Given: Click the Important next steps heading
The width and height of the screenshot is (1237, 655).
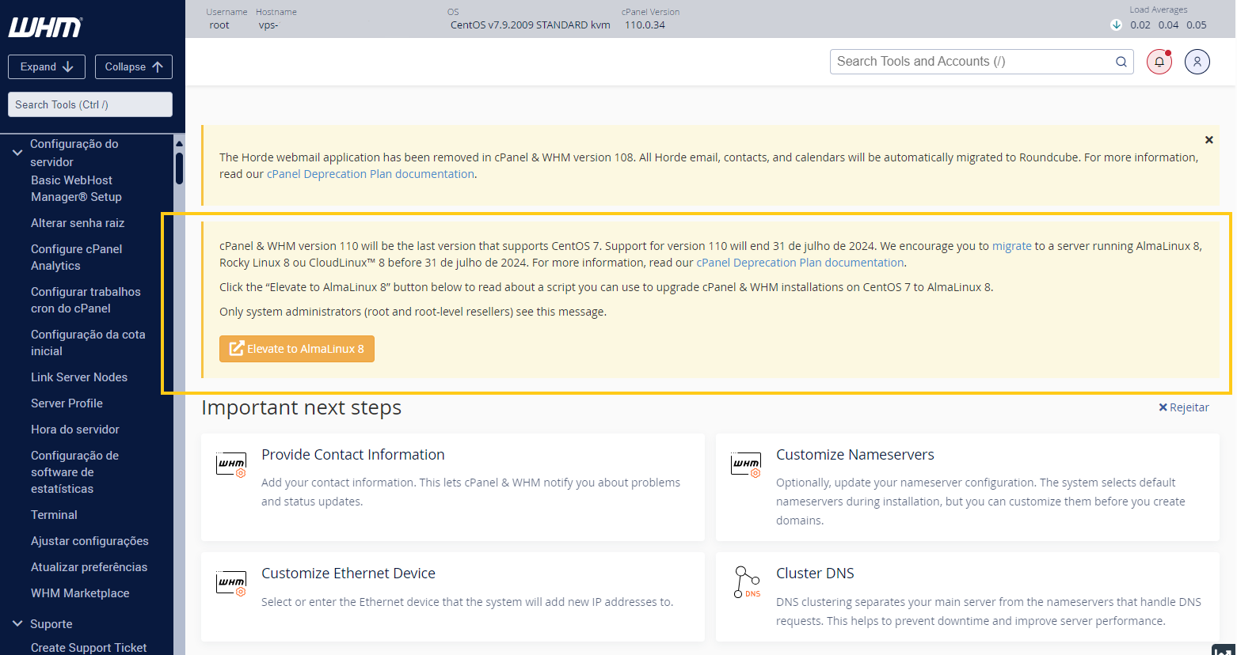Looking at the screenshot, I should pos(301,407).
